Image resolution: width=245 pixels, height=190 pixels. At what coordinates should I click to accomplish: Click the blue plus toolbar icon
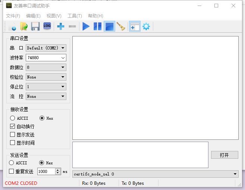coord(60,26)
